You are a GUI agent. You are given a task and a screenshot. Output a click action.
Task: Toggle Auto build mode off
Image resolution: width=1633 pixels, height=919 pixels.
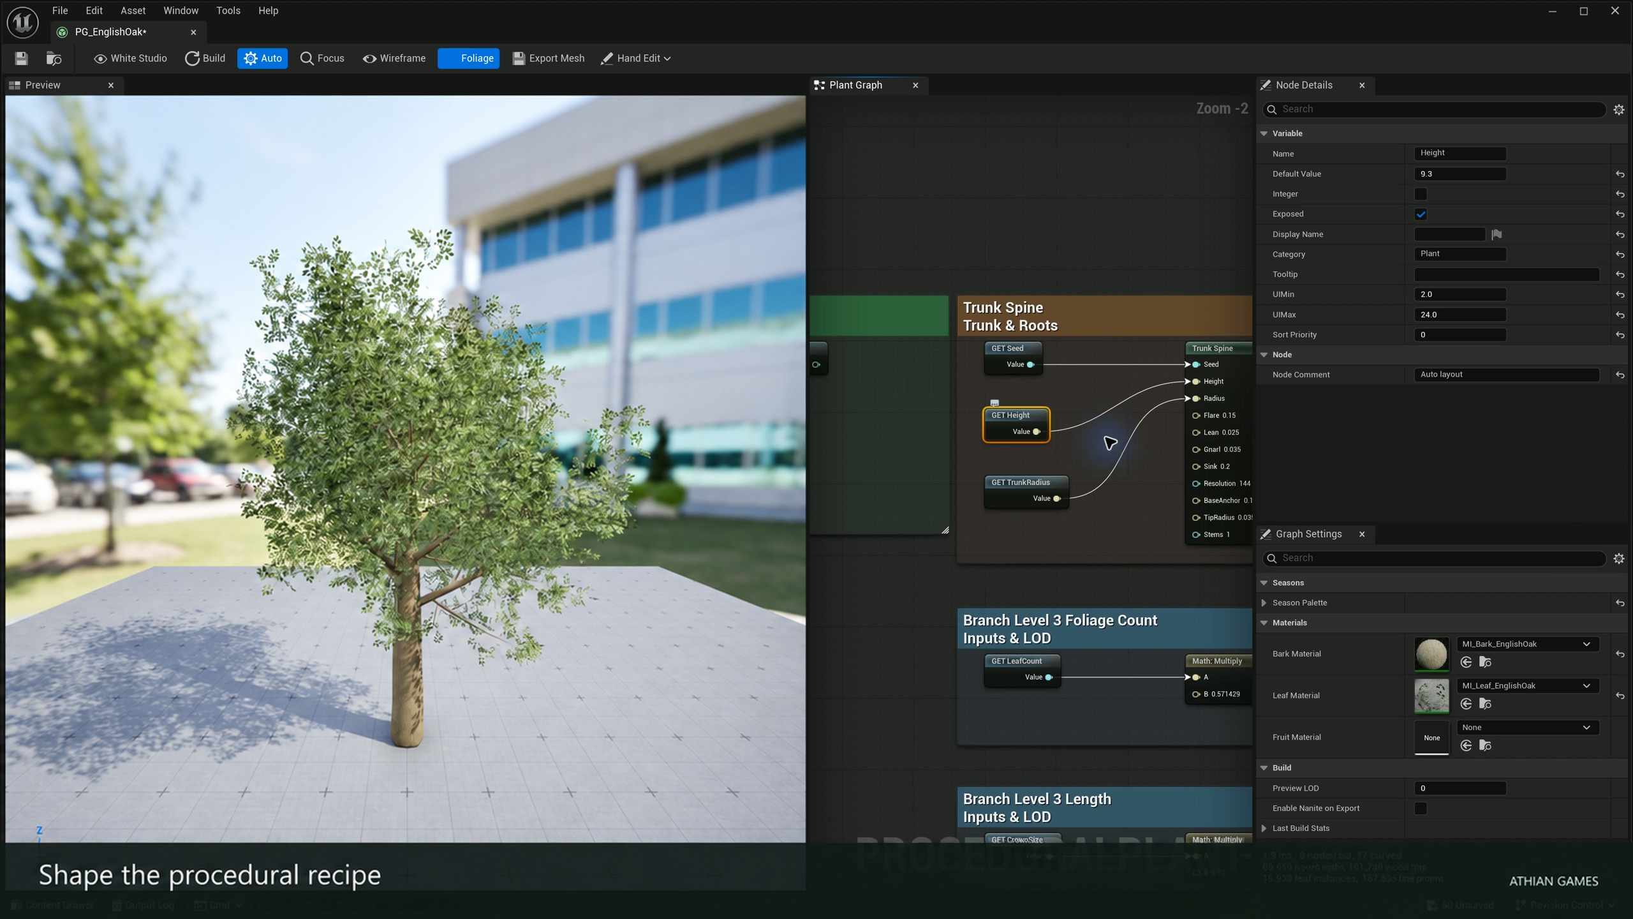262,58
